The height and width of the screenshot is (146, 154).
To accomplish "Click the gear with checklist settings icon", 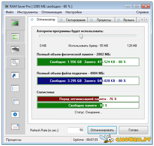I will click(x=15, y=101).
